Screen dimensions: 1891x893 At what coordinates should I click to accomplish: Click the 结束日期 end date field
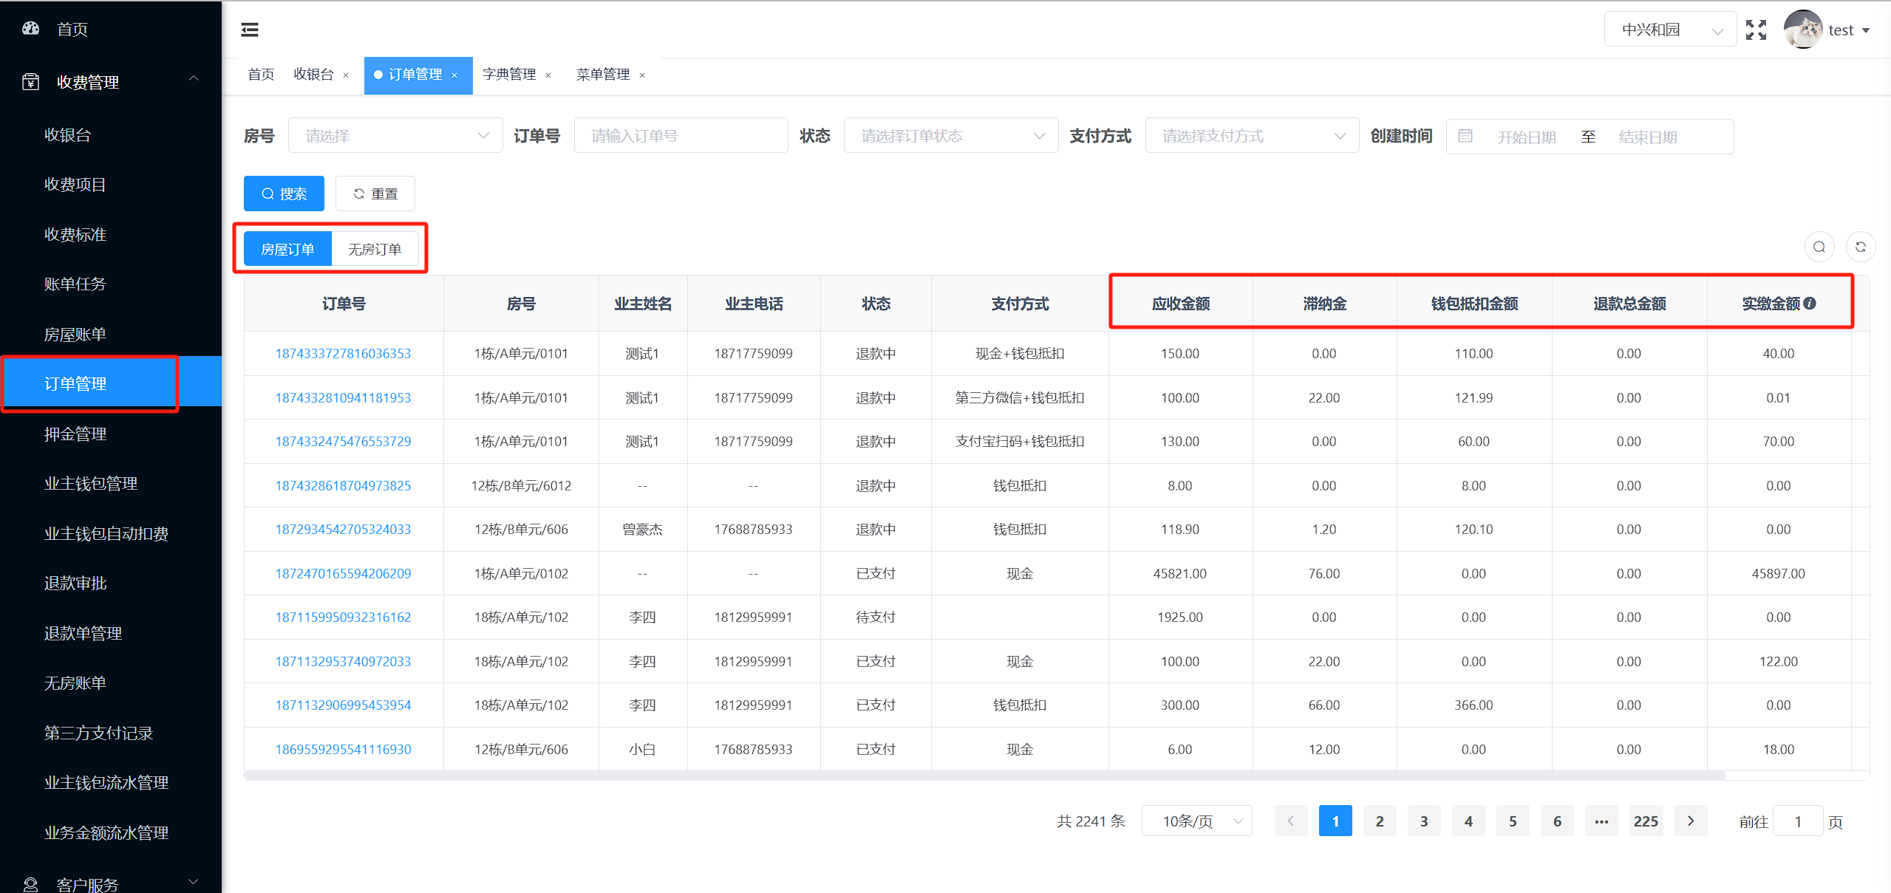(1648, 137)
